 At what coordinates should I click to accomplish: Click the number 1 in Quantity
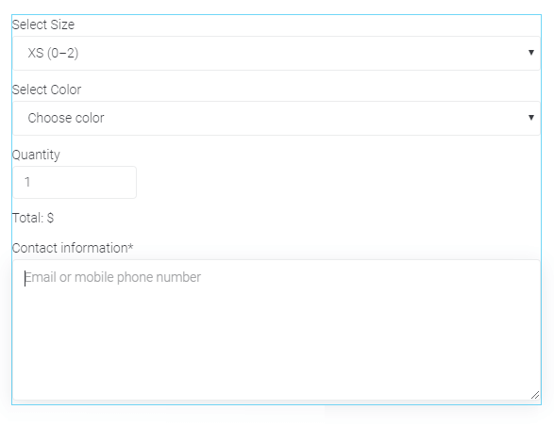[27, 182]
